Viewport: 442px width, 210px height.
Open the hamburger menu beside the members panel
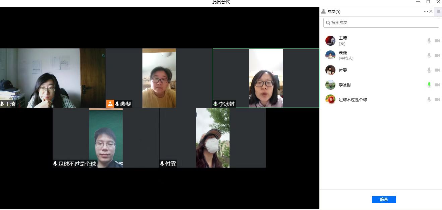pyautogui.click(x=438, y=11)
